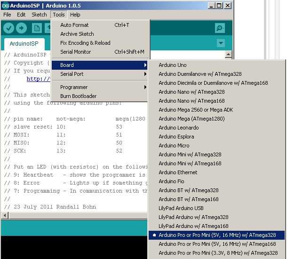Pick Arduino Duemilanove w/ ATmega328

point(217,74)
